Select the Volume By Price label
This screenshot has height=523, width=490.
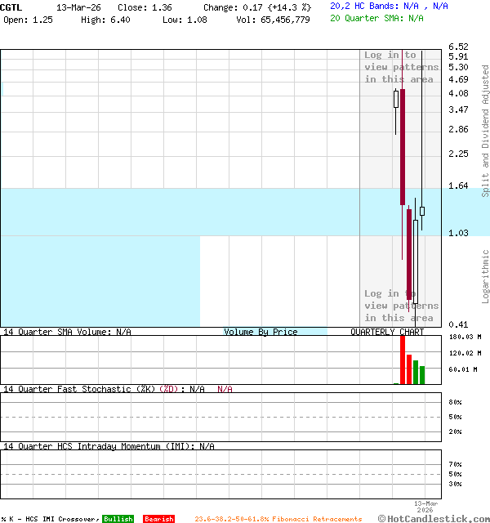261,332
